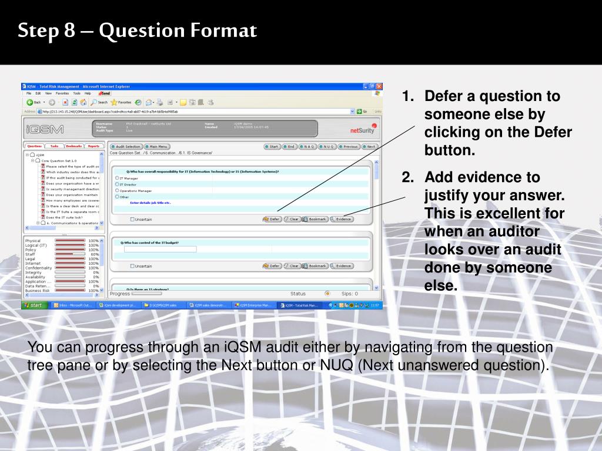Select the IT Manager radio option
This screenshot has width=602, height=451.
[x=117, y=178]
